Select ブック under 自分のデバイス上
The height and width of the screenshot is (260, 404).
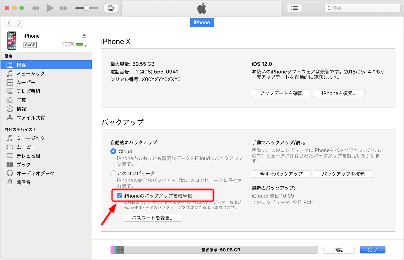coord(23,164)
